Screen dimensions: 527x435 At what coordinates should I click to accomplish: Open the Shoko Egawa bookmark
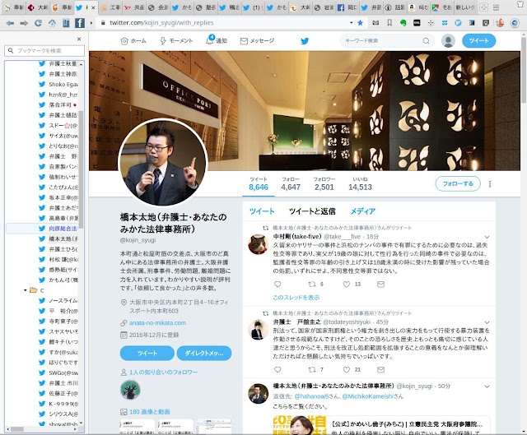pos(58,84)
